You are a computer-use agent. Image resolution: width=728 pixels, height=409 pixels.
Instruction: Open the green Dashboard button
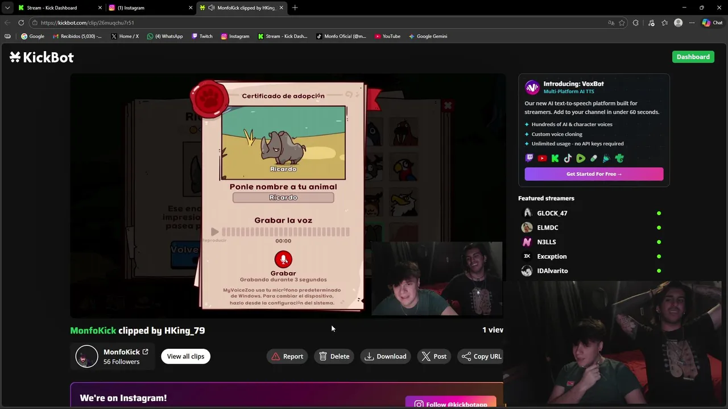coord(693,57)
